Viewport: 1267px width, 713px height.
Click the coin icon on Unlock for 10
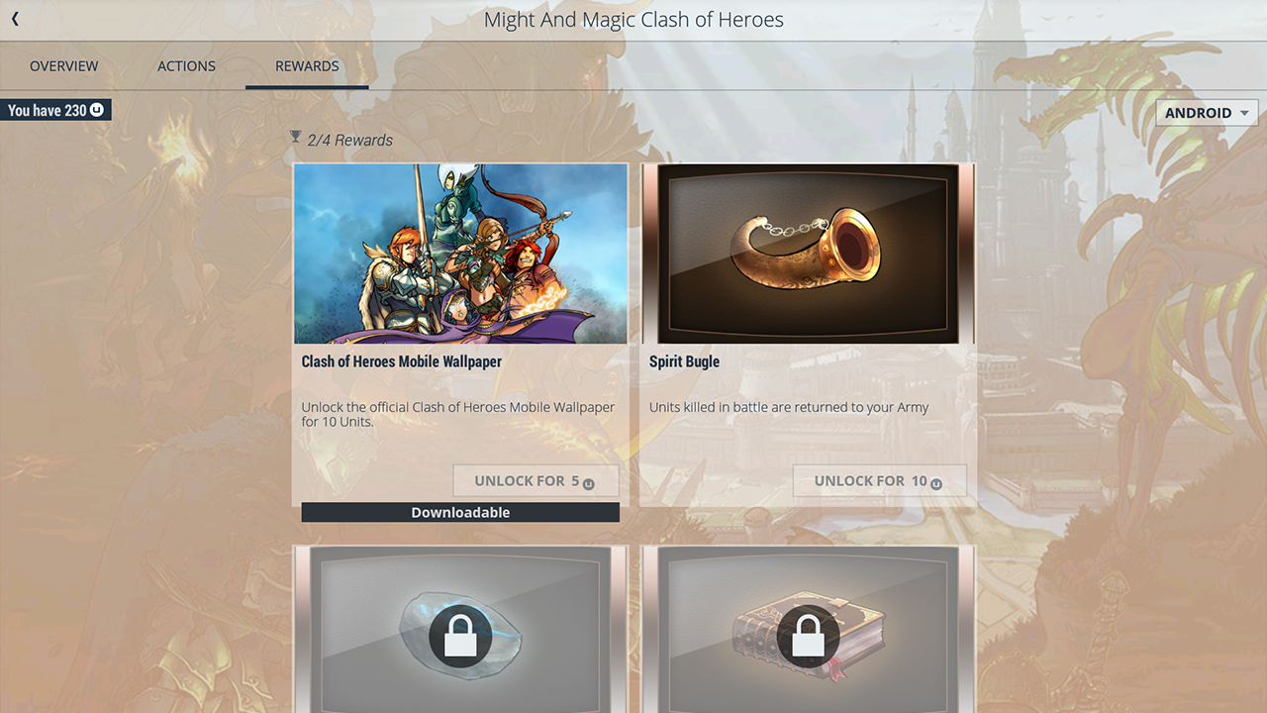936,484
